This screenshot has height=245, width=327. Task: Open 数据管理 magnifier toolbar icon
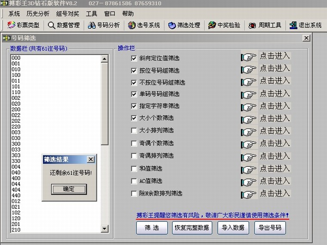click(x=52, y=25)
